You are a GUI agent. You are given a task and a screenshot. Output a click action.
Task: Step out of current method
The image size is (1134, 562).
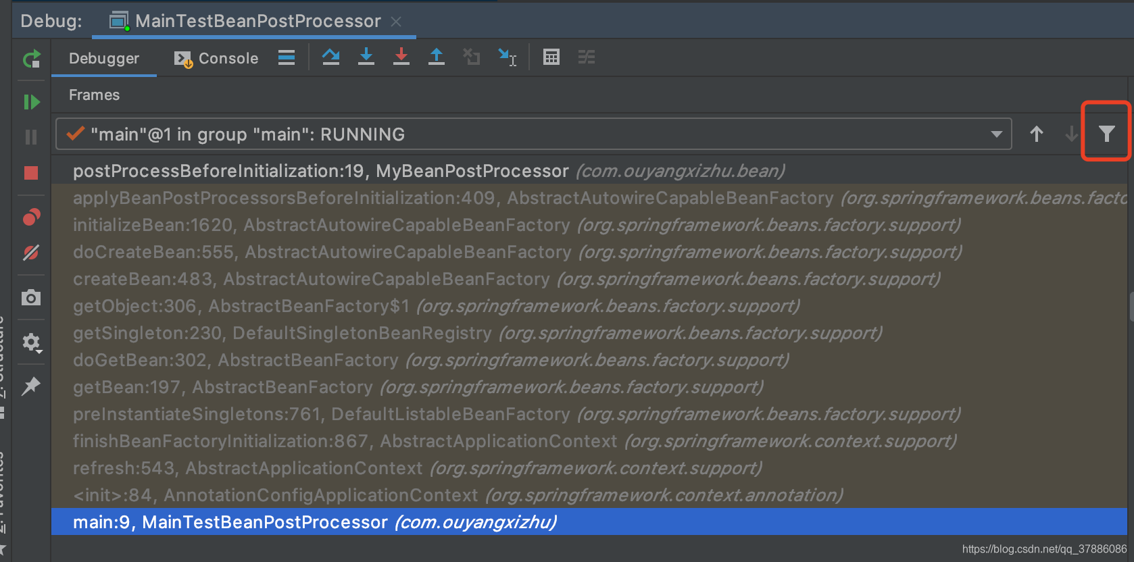437,57
